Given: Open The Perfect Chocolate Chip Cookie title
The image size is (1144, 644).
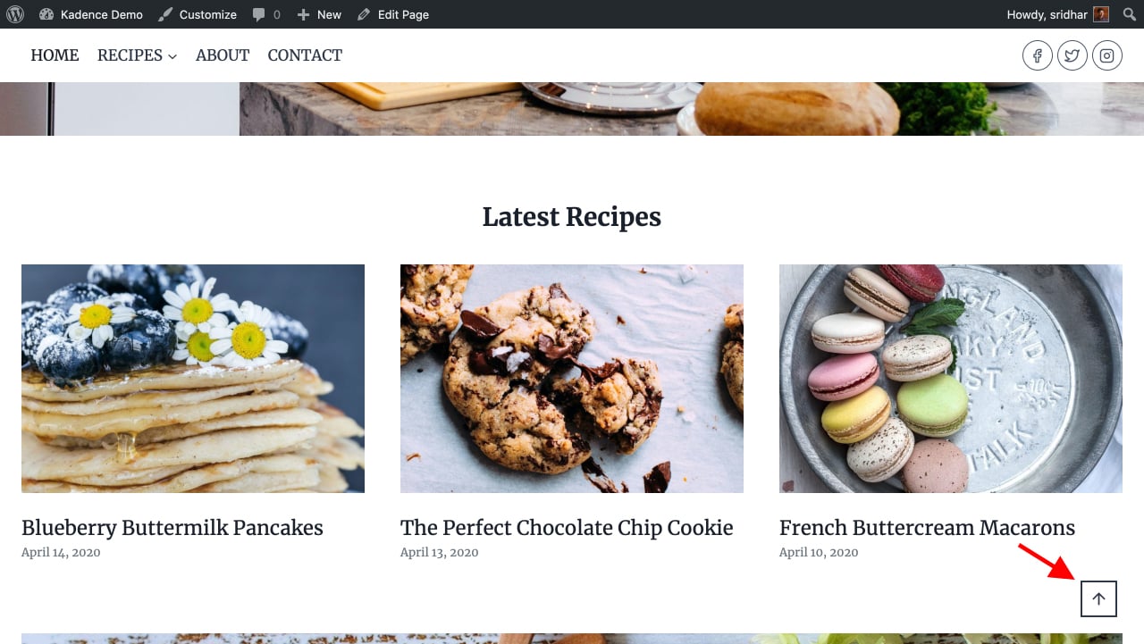Looking at the screenshot, I should pyautogui.click(x=567, y=528).
